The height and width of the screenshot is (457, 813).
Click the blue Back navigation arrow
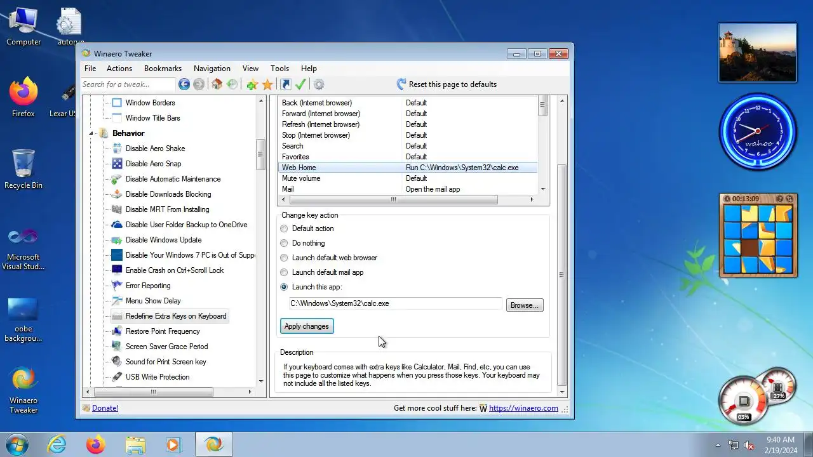[x=184, y=84]
